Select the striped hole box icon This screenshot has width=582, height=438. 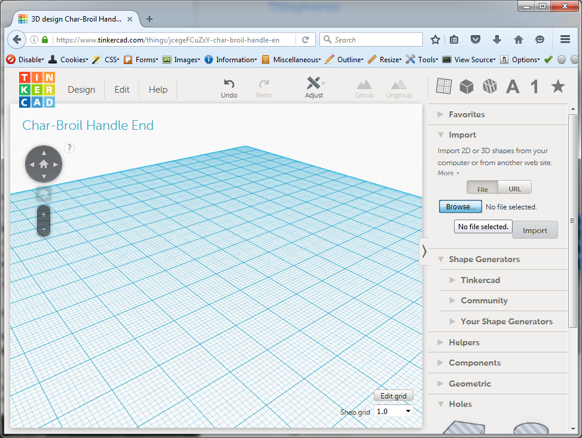(x=489, y=87)
